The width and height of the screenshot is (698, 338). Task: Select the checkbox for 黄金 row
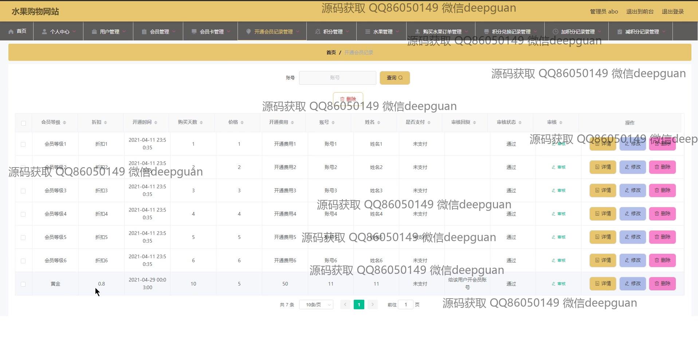coord(23,284)
